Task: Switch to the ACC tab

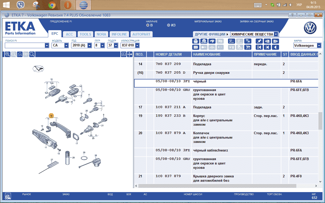Action: [x=69, y=34]
